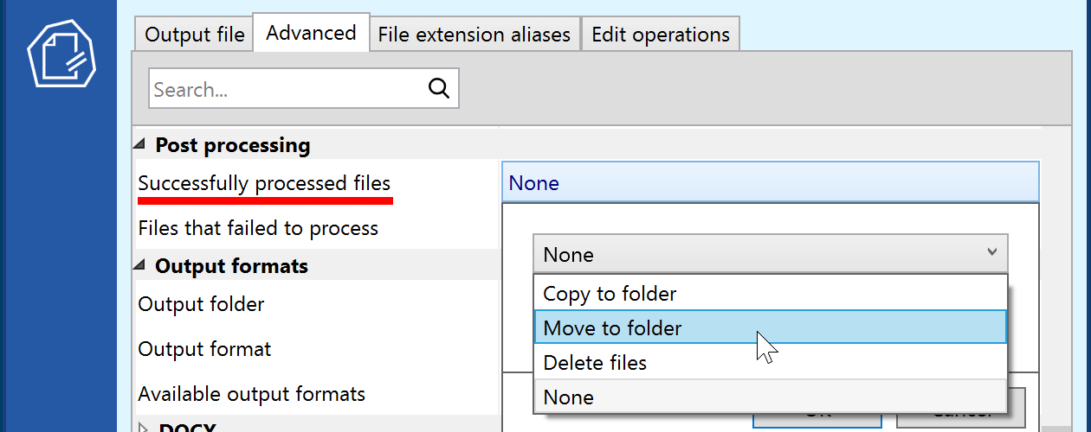Open the File extension aliases tab
This screenshot has width=1091, height=432.
[474, 35]
